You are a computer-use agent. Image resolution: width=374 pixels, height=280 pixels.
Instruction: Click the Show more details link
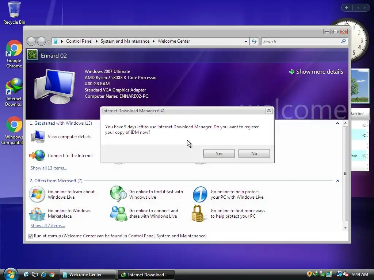[x=316, y=72]
